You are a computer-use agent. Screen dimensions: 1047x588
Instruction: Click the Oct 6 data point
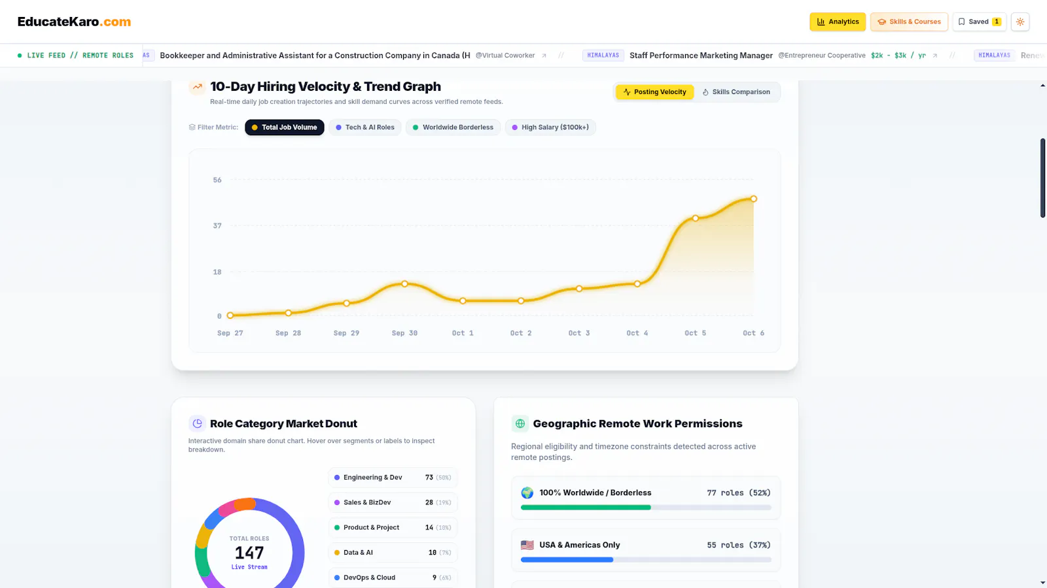pyautogui.click(x=754, y=199)
